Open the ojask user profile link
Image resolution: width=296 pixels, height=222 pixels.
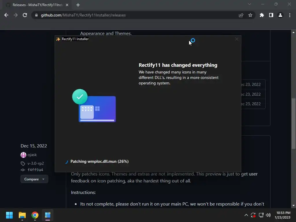(32, 155)
